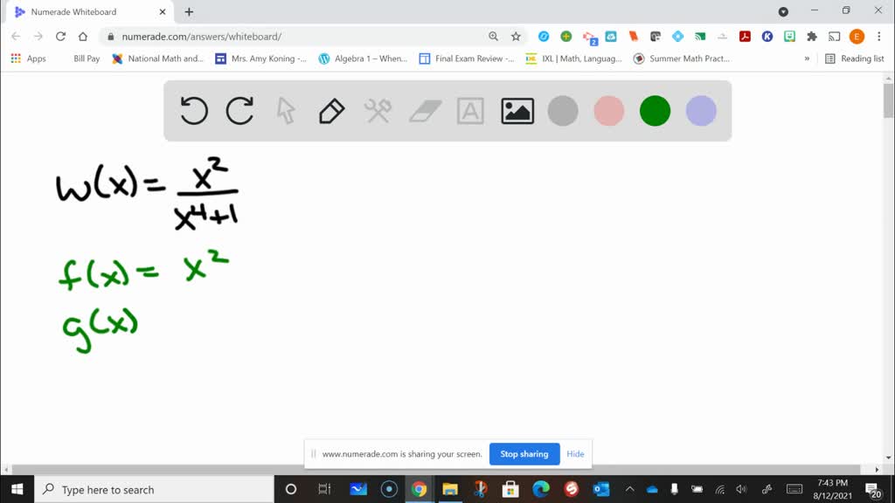Open the Chrome three-dot menu

[x=878, y=38]
